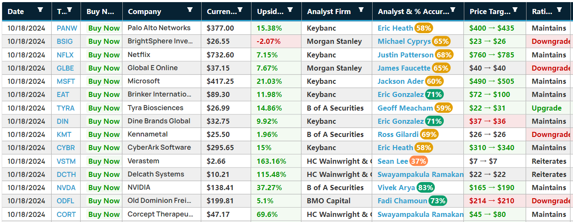This screenshot has height=222, width=573.
Task: Open the MSFT ticker link
Action: [66, 81]
